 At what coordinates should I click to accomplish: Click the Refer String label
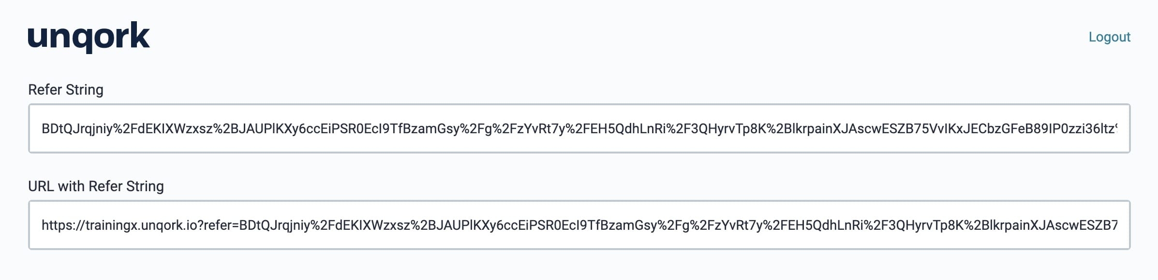tap(66, 90)
